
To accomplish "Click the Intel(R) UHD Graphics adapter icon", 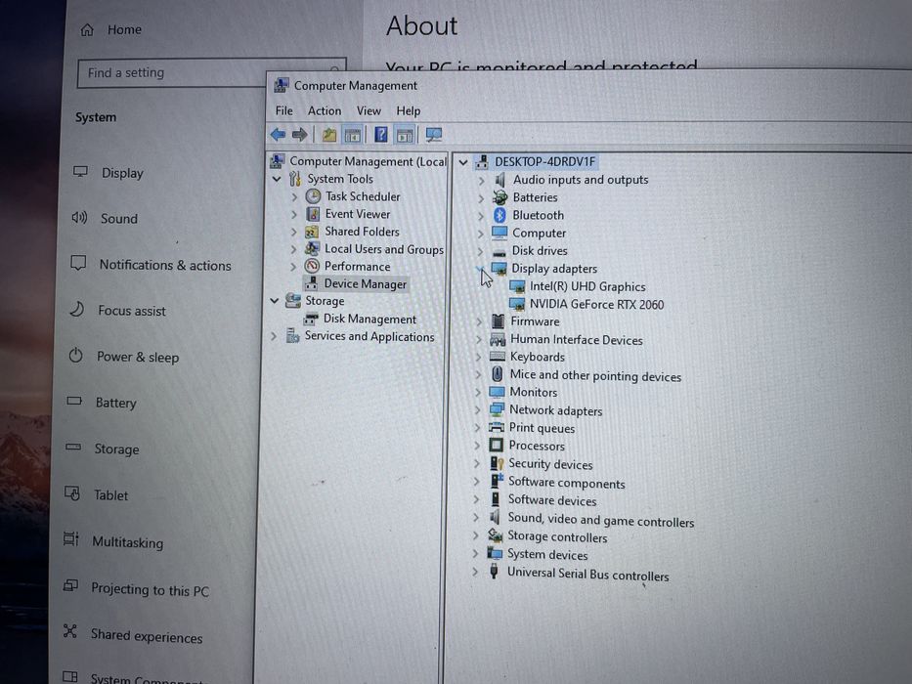I will click(517, 286).
